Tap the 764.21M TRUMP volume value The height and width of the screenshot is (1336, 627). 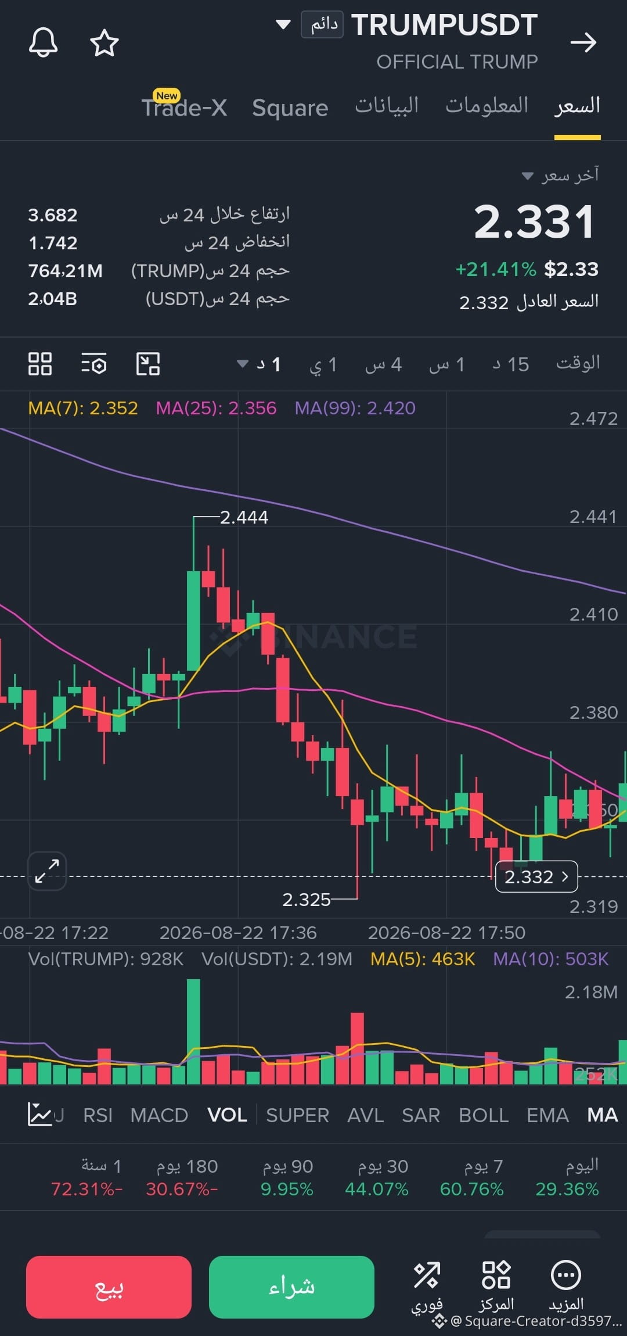(x=65, y=271)
